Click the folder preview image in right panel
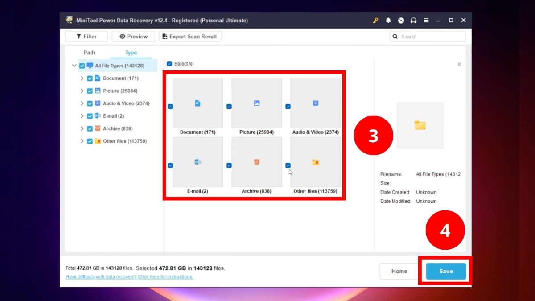The width and height of the screenshot is (535, 301). pos(420,125)
